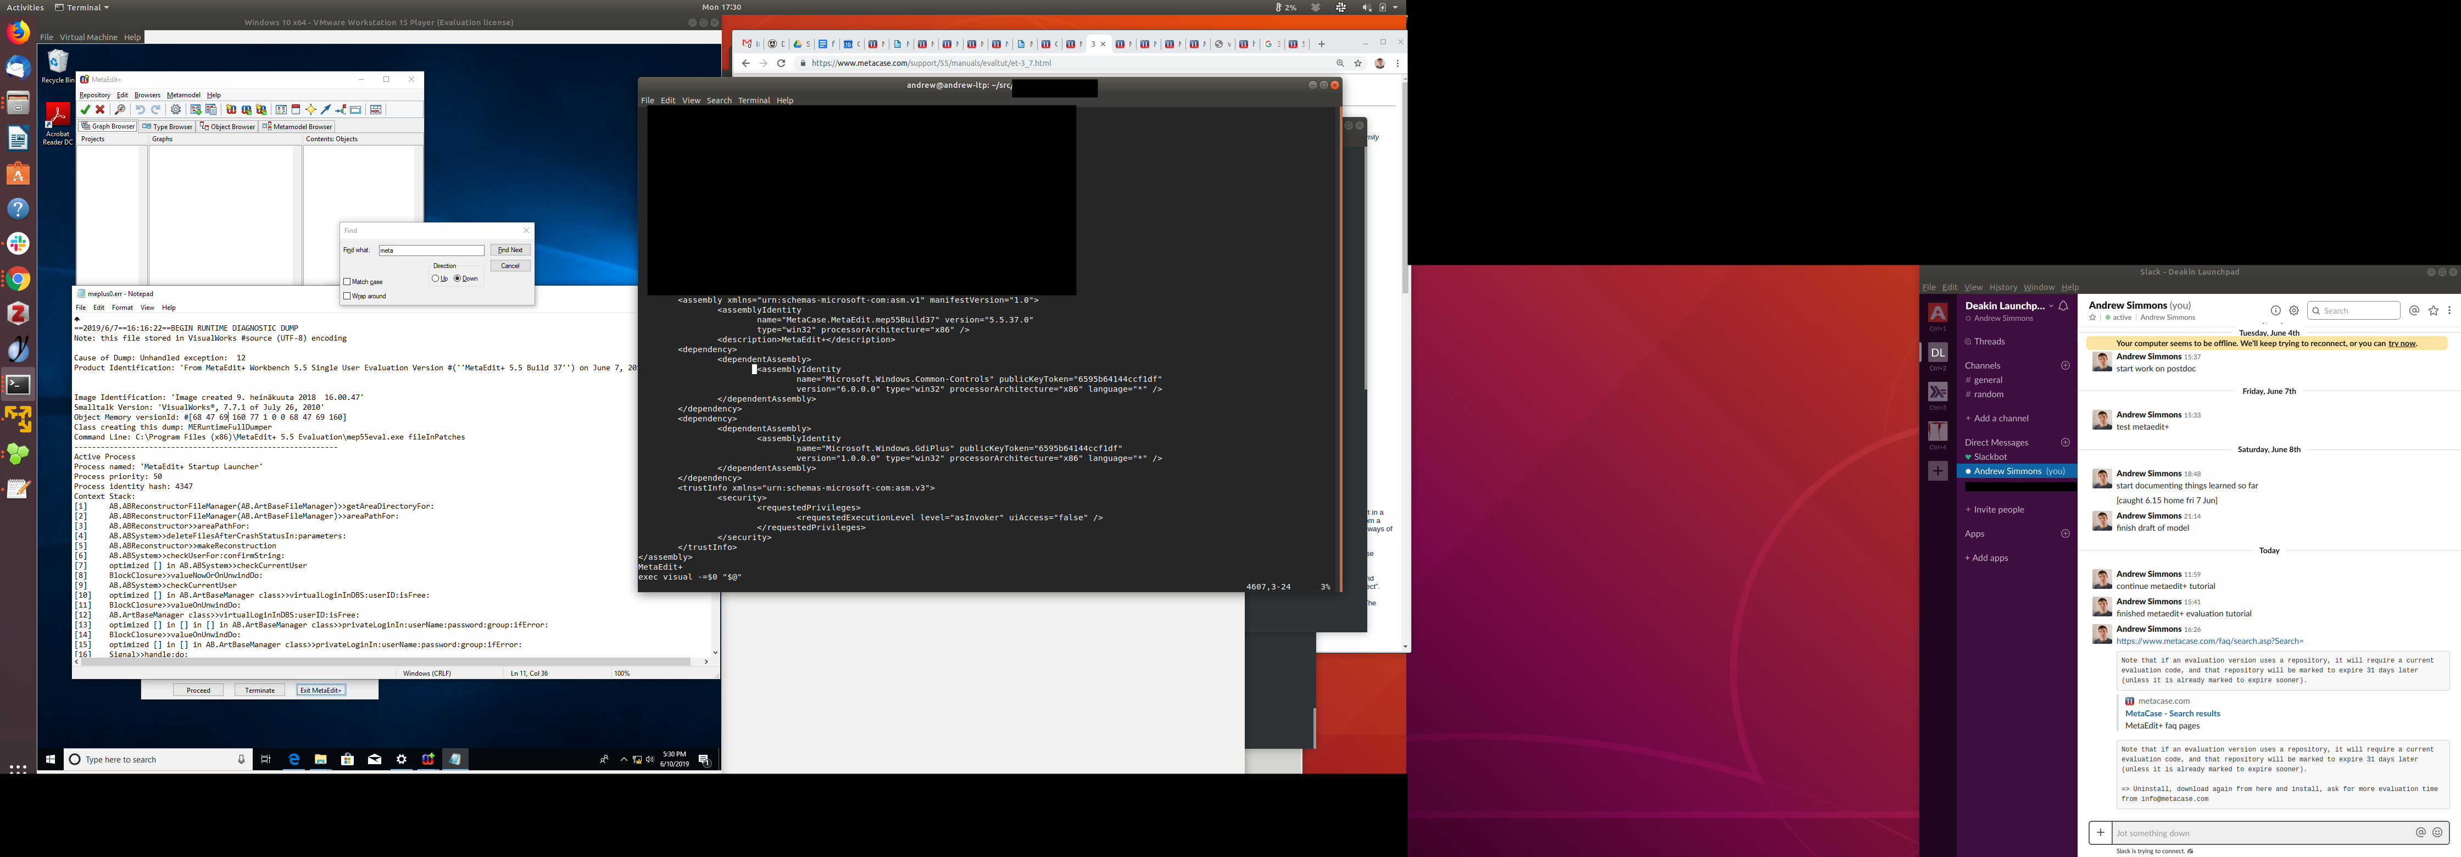This screenshot has height=857, width=2461.
Task: Click the green checkmark commit icon in MetaEdit+
Action: 85,110
